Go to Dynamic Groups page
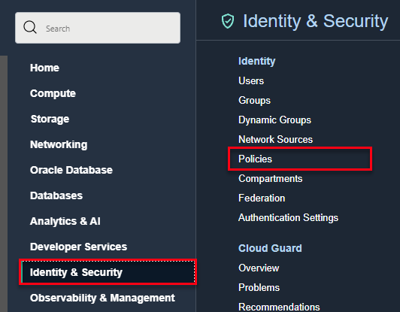The width and height of the screenshot is (400, 312). click(x=274, y=120)
